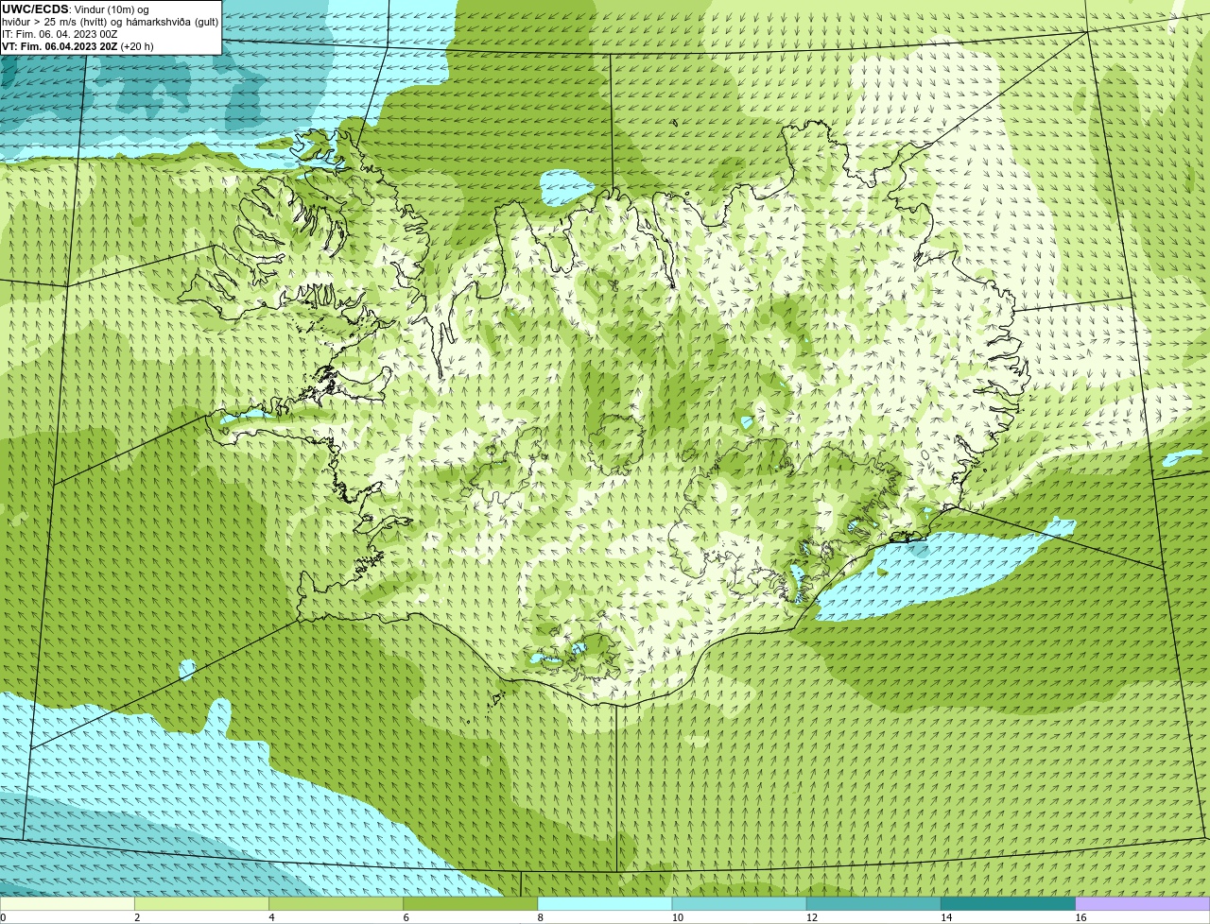The height and width of the screenshot is (924, 1210).
Task: Click the 'VT: Fim. 06.04.2023 20Z (+20 h)' line
Action: [78, 46]
